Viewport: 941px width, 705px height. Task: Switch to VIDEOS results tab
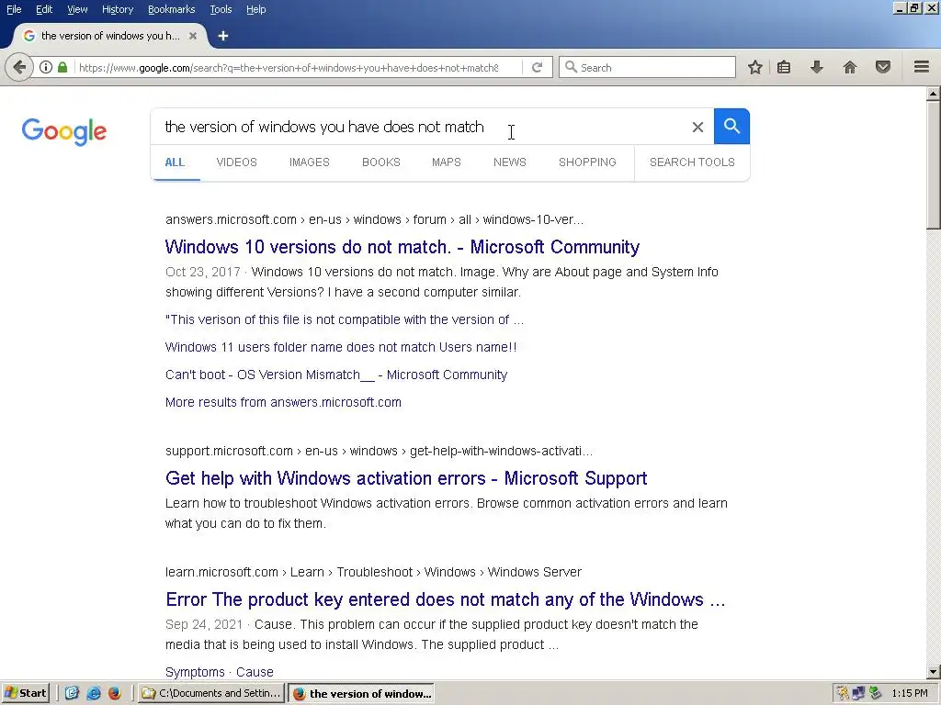click(x=236, y=162)
